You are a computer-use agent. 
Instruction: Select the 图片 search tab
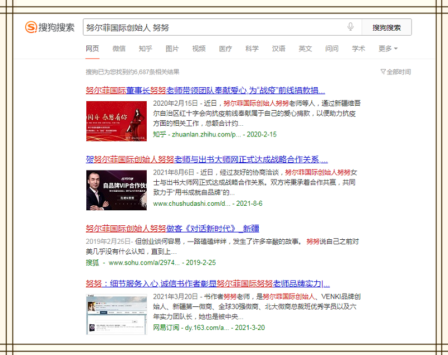point(172,49)
